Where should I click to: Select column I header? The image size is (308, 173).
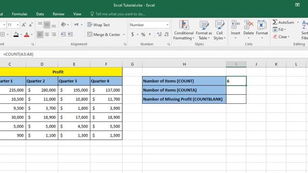tap(236, 64)
